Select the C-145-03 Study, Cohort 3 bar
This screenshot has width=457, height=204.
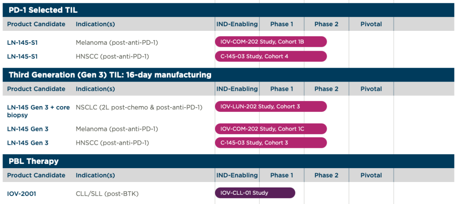271,143
